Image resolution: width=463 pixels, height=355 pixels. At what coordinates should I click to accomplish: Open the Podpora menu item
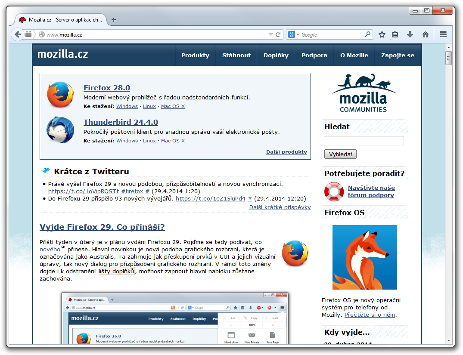point(314,55)
